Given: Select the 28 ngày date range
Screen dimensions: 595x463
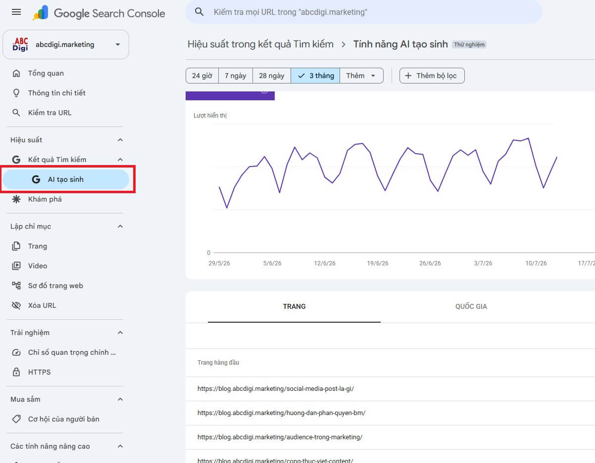Looking at the screenshot, I should coord(272,76).
